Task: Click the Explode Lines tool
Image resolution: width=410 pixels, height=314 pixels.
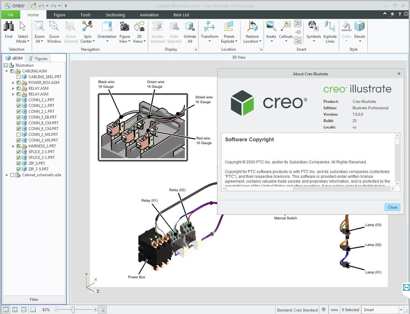Action: click(330, 32)
